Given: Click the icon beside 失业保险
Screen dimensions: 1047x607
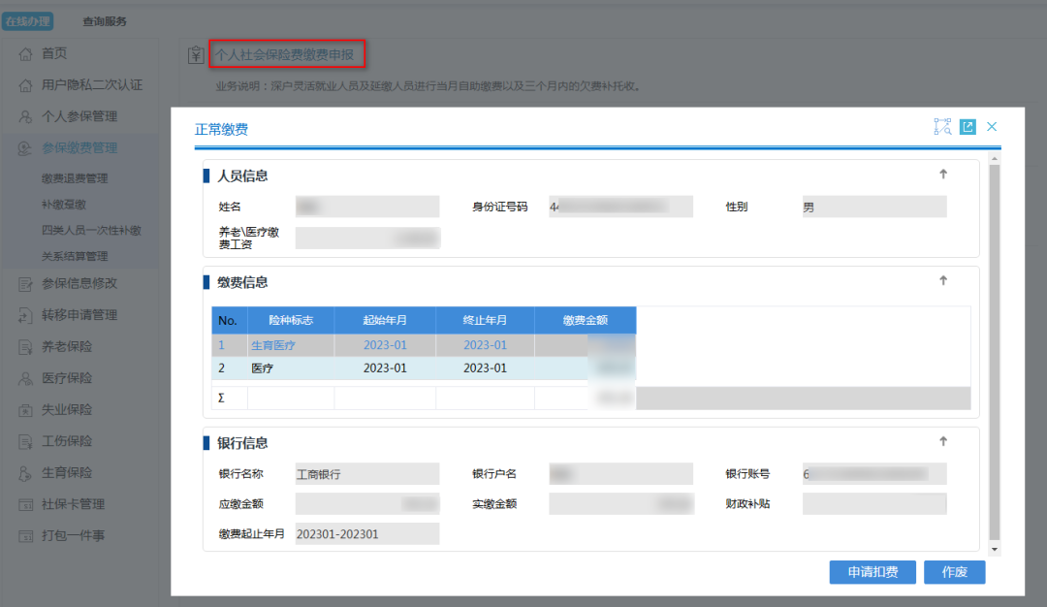Looking at the screenshot, I should 25,410.
